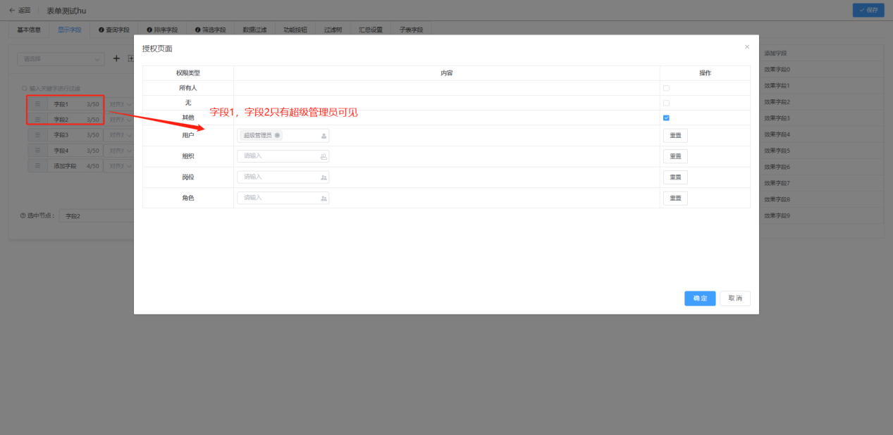893x435 pixels.
Task: Open alignment dropdown for 字段4
Action: pyautogui.click(x=119, y=151)
